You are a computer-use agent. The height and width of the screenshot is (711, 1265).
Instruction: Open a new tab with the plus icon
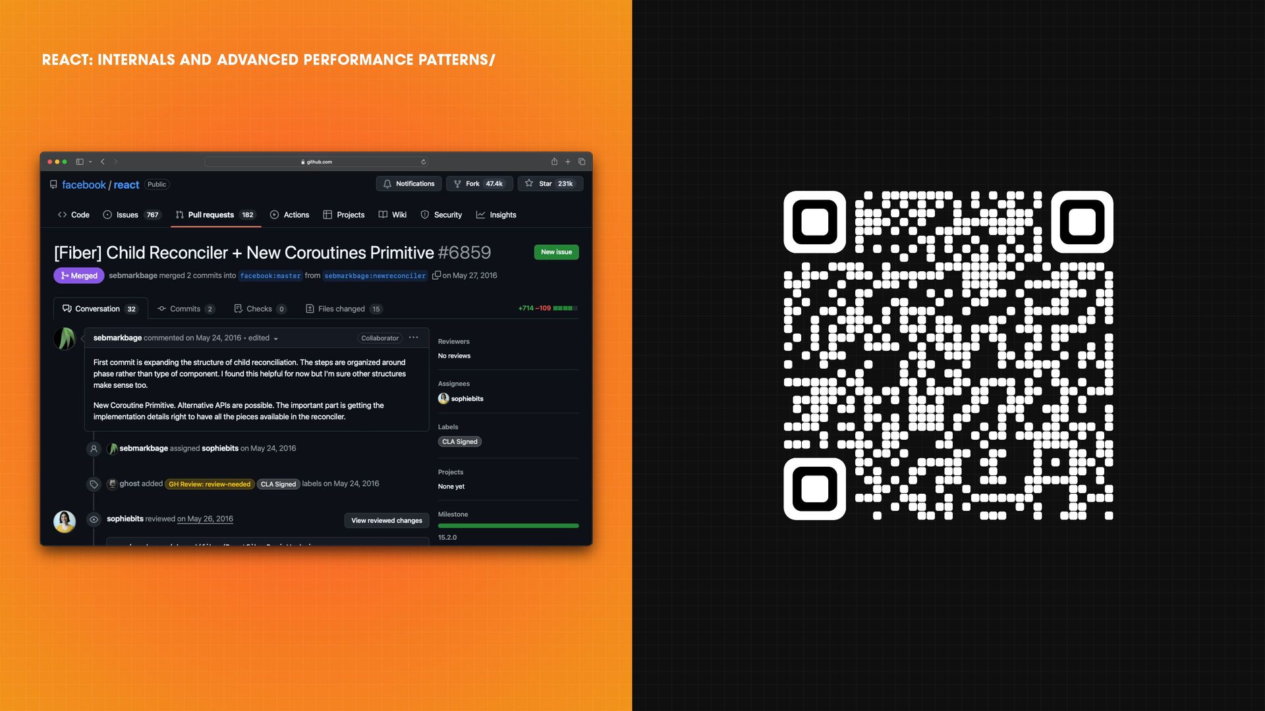point(568,162)
